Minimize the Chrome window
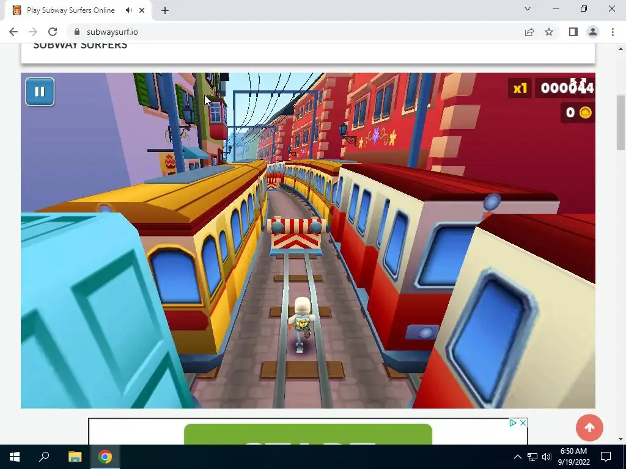The height and width of the screenshot is (469, 626). pos(556,9)
